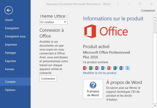Click the Skype icon in product list
The image size is (157, 108).
pyautogui.click(x=127, y=68)
